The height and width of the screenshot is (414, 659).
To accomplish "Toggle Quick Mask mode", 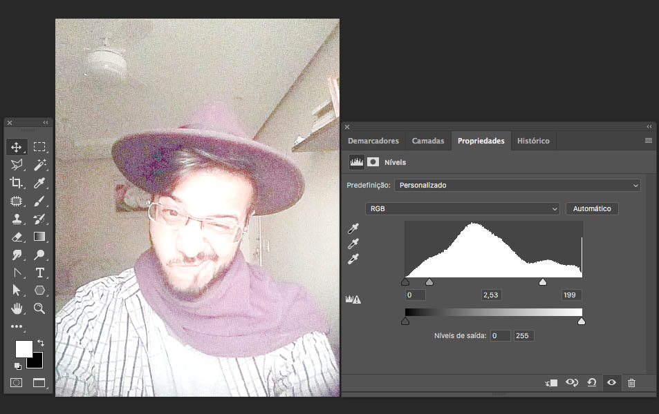I will pos(17,382).
